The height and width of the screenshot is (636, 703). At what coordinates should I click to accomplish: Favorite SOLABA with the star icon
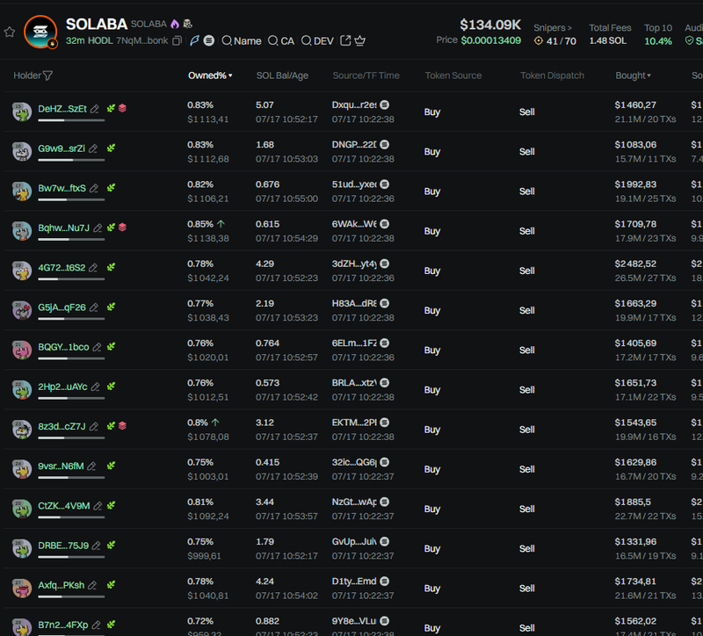pyautogui.click(x=10, y=32)
